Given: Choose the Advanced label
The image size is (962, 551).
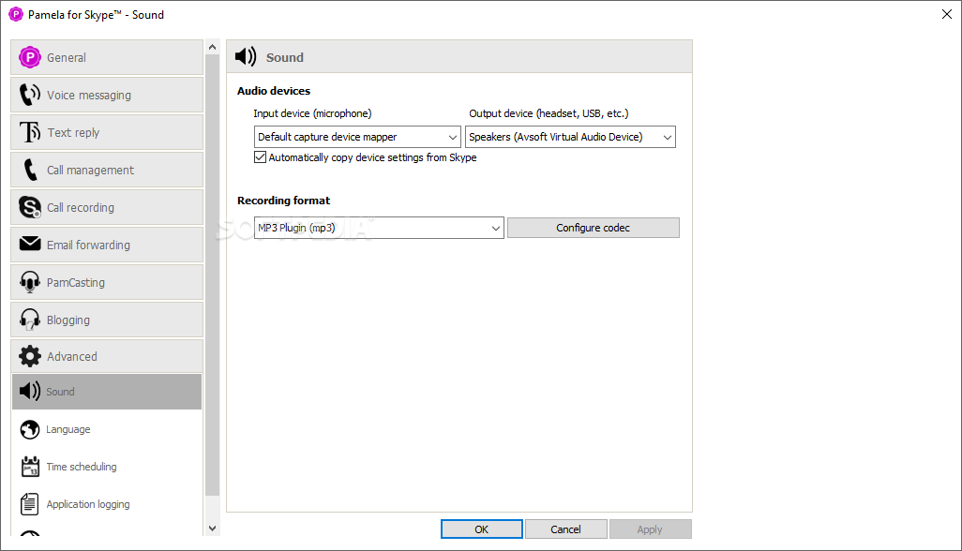Looking at the screenshot, I should click(x=72, y=357).
